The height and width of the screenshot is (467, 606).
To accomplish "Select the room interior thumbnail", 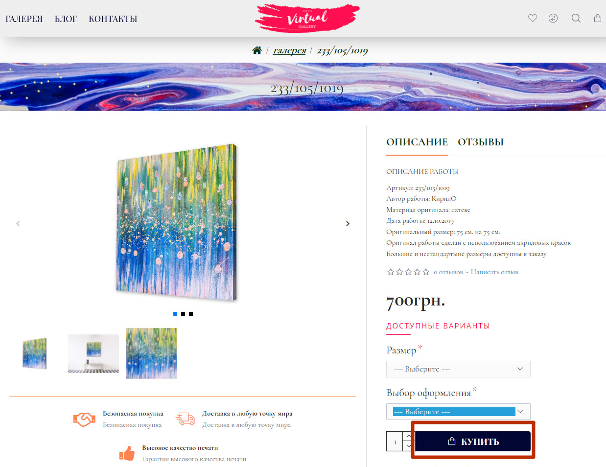I will [x=93, y=353].
